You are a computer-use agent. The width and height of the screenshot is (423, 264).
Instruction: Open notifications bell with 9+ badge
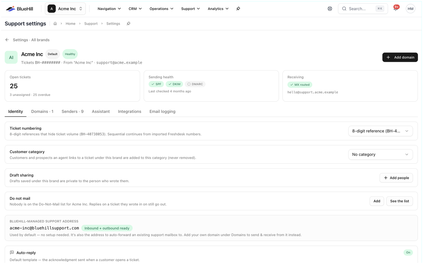(396, 9)
